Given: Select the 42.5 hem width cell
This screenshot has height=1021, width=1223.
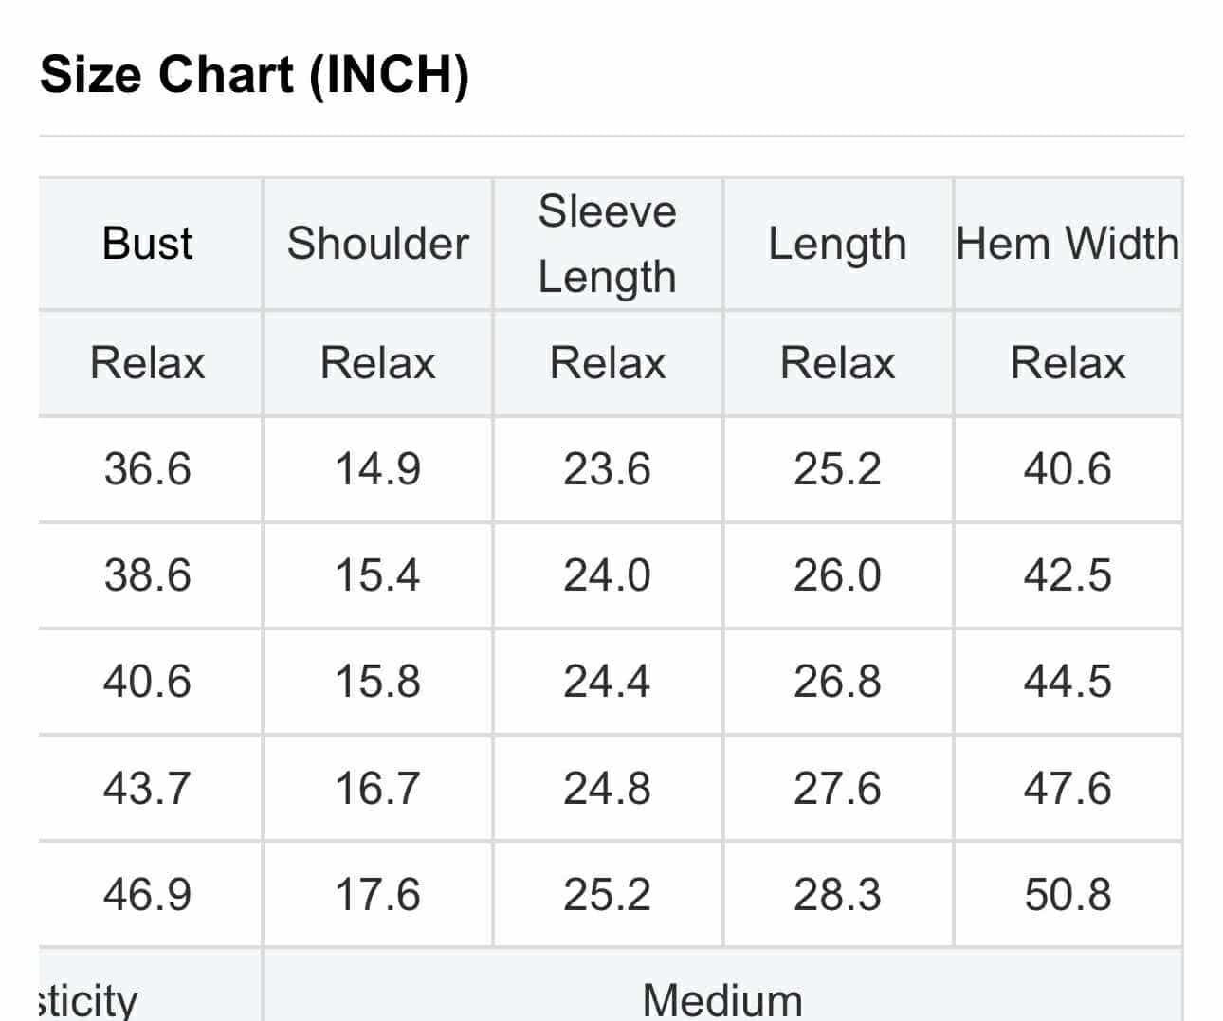Looking at the screenshot, I should [1068, 575].
